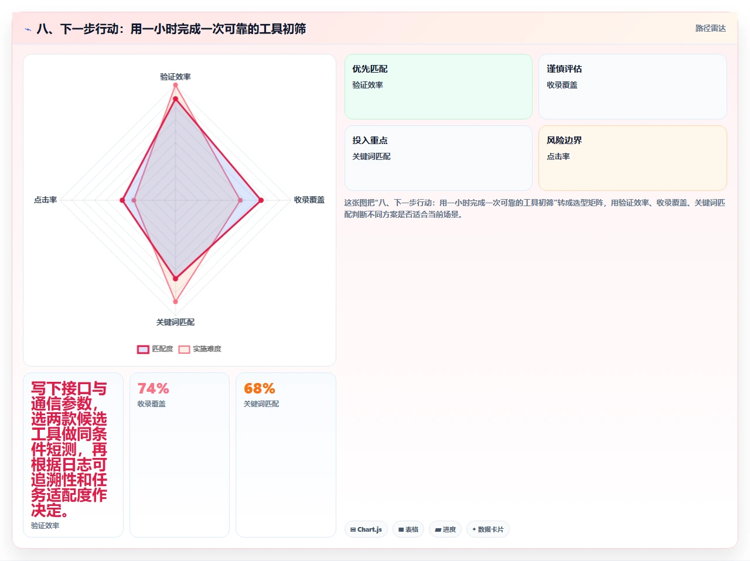Viewport: 750px width, 561px height.
Task: Toggle the 实施难度 legend swatch
Action: point(184,350)
